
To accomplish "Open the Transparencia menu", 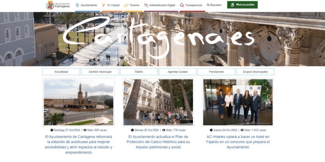I will 193,5.
